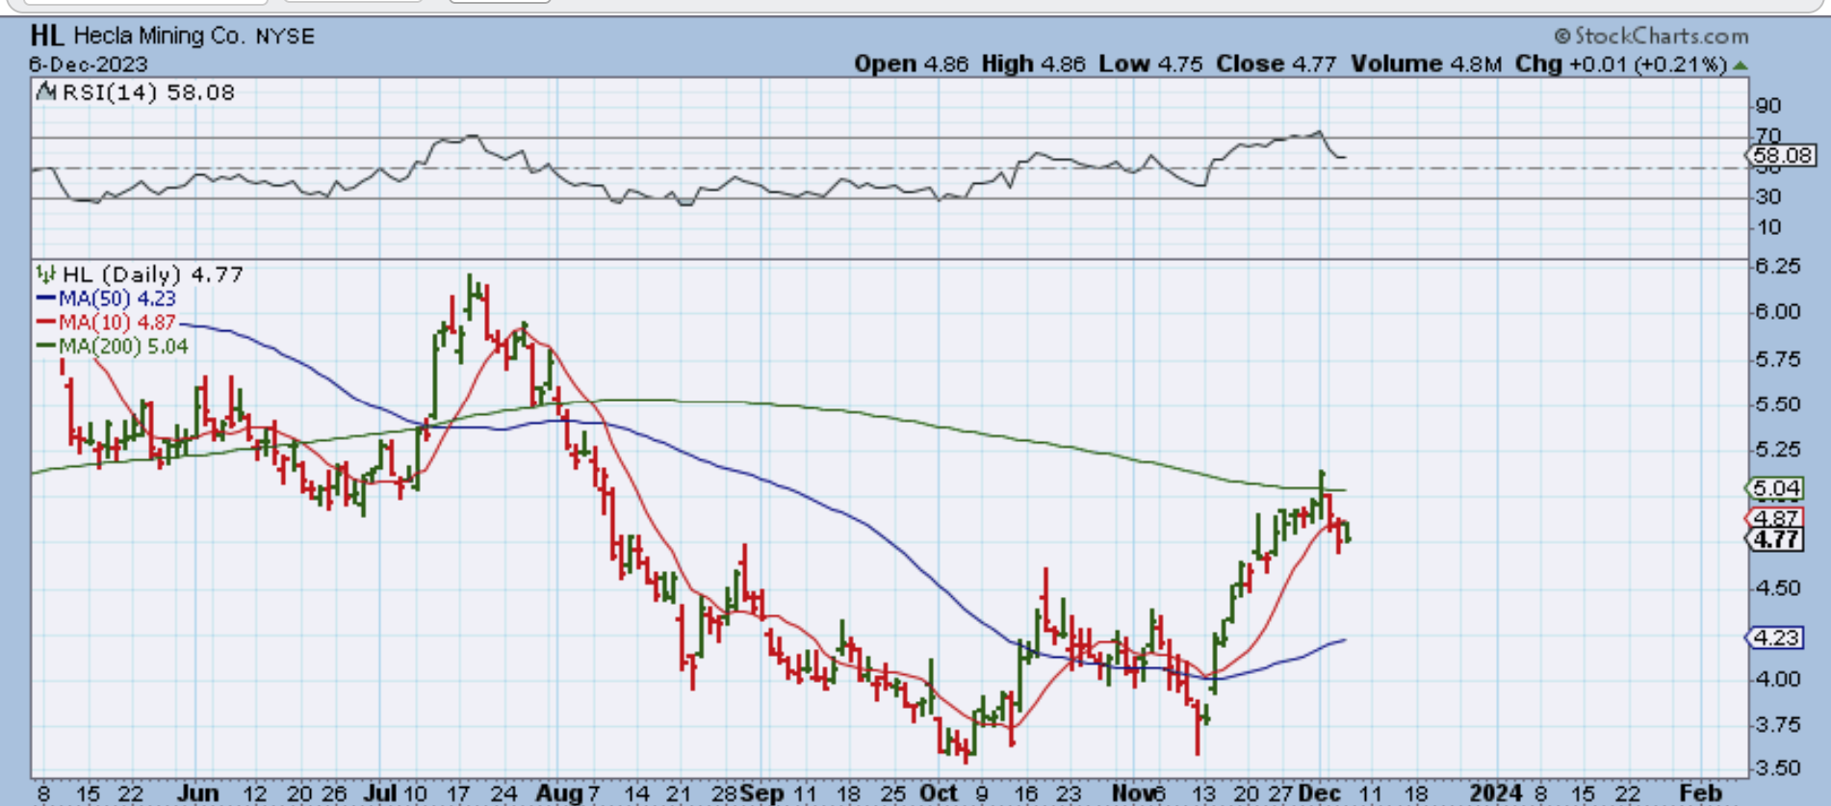Click the red 4.87 price flag on right axis

tap(1774, 518)
